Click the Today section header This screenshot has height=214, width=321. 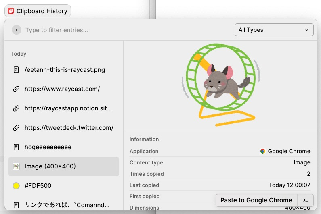point(19,54)
